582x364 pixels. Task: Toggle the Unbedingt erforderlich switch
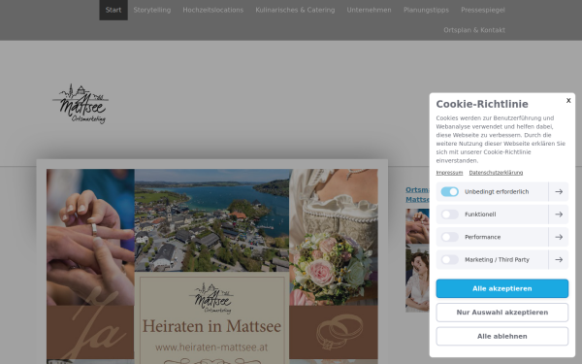449,191
